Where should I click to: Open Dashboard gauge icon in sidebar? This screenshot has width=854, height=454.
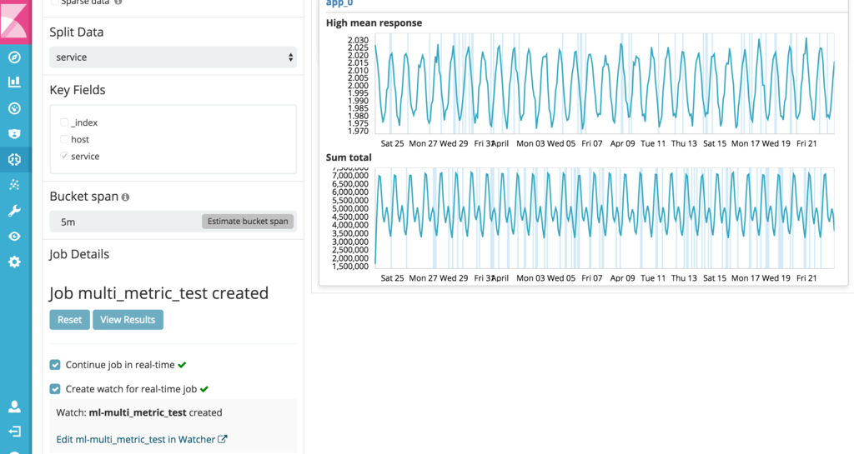(x=15, y=108)
